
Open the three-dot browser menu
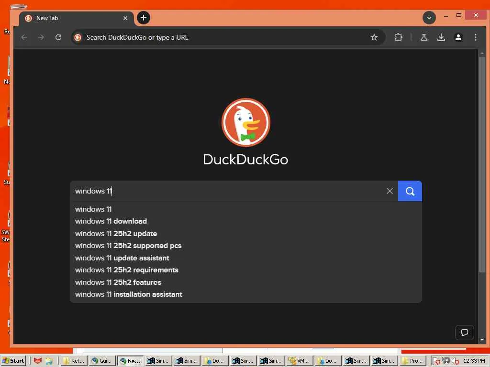475,37
